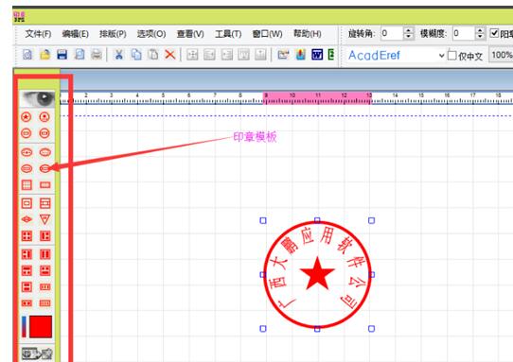The width and height of the screenshot is (513, 362).
Task: Choose the three-by-three grid square template
Action: [x=27, y=185]
